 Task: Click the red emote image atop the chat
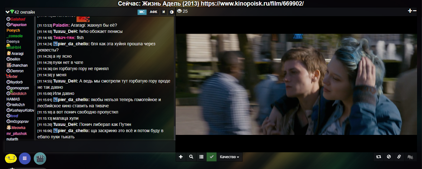point(83,19)
